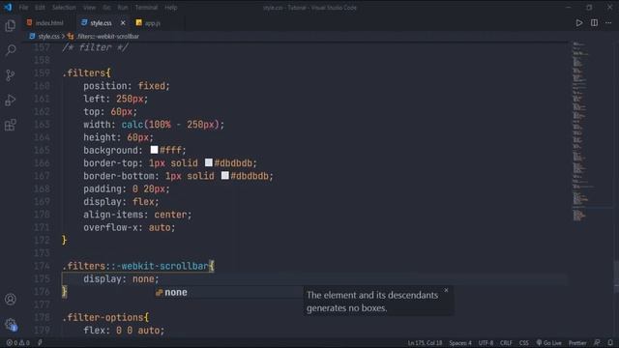Open the Run and Debug view

tap(11, 100)
